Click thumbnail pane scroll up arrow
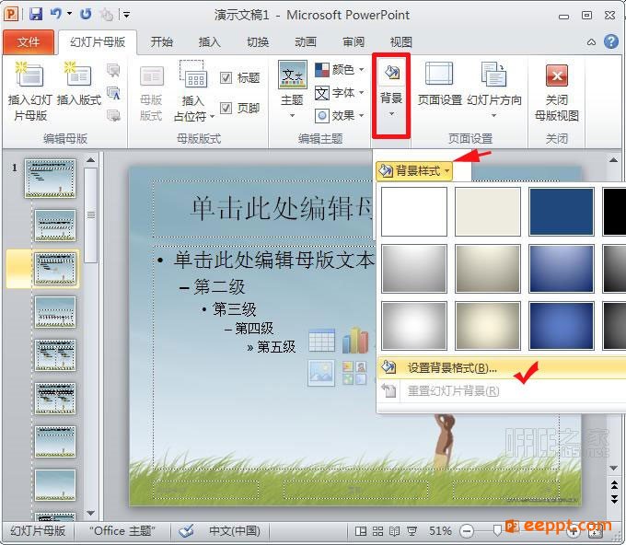This screenshot has height=545, width=626. (x=90, y=160)
